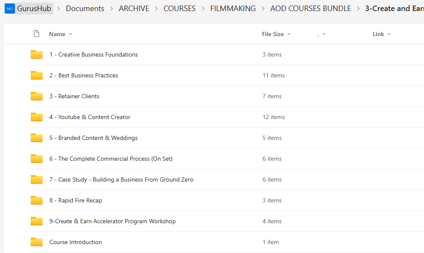424x253 pixels.
Task: Open the ARCHIVE breadcrumb folder
Action: 134,9
